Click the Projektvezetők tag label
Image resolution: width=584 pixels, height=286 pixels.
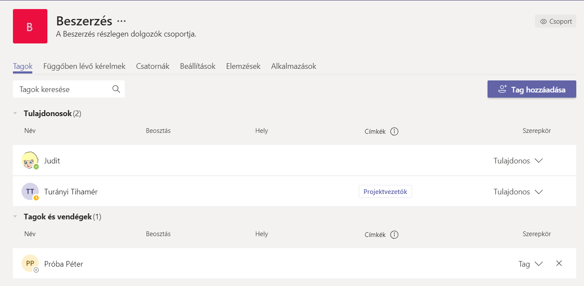pos(385,192)
